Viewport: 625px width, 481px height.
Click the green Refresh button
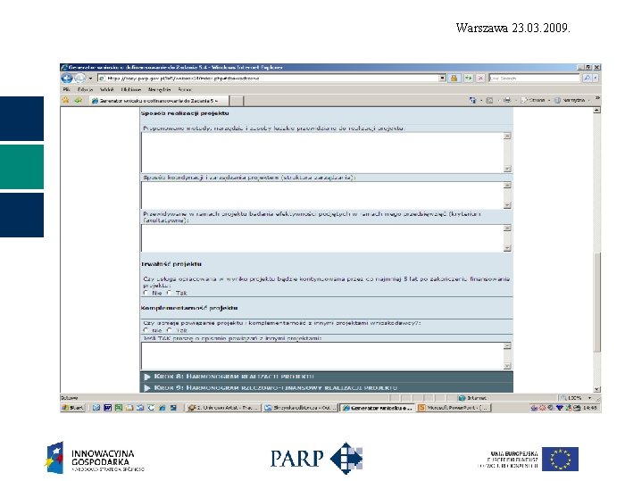[468, 79]
